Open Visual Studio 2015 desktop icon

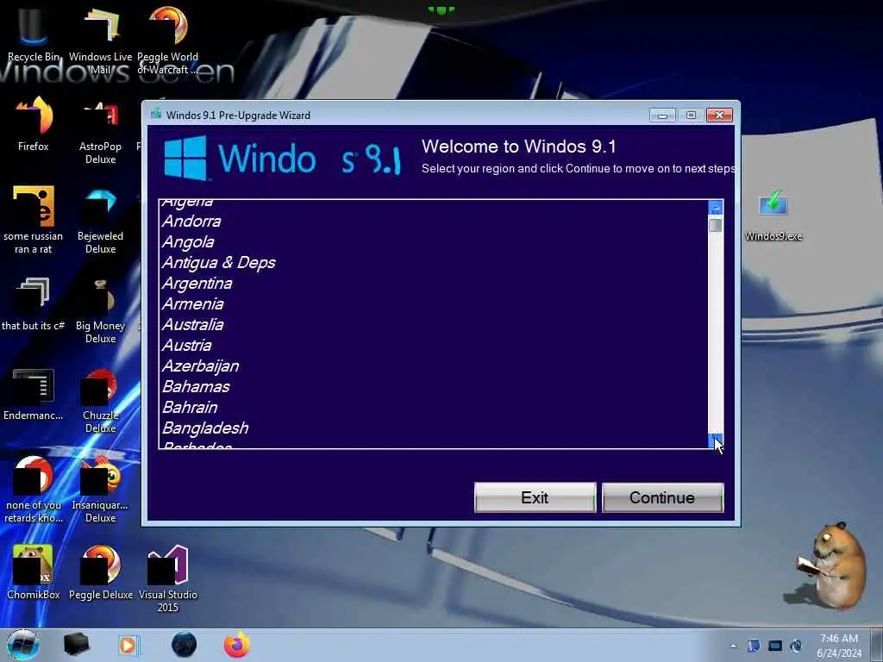coord(168,578)
